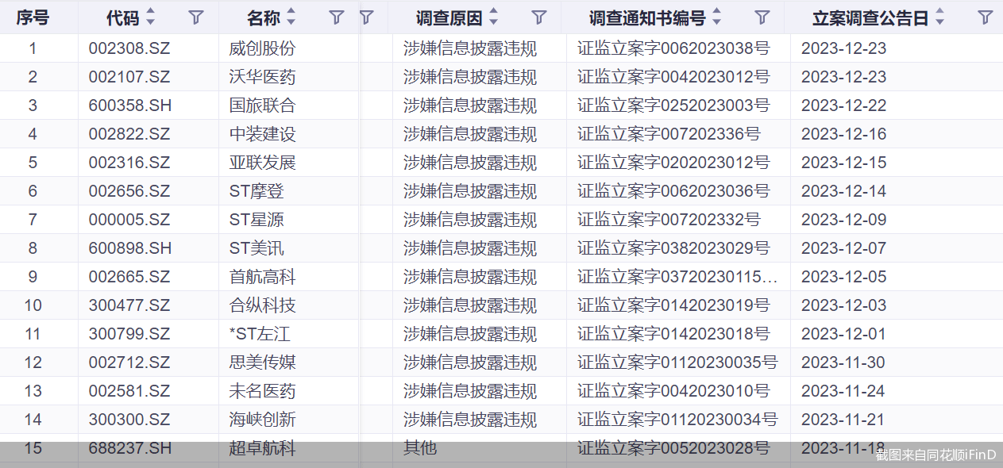The image size is (1003, 468).
Task: Click the 其他 reason in the 超卓航科 row
Action: coord(420,448)
